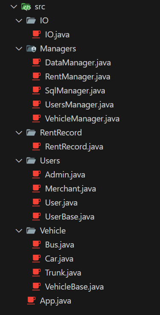
Task: Select the RentRecord folder name
Action: click(61, 132)
